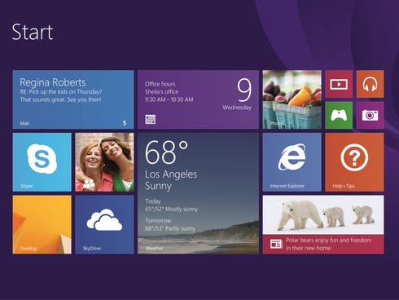
Task: Open the Desktop tile
Action: tap(42, 224)
